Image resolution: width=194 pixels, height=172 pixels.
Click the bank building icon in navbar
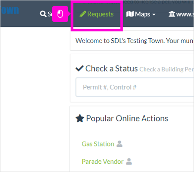coord(172,14)
